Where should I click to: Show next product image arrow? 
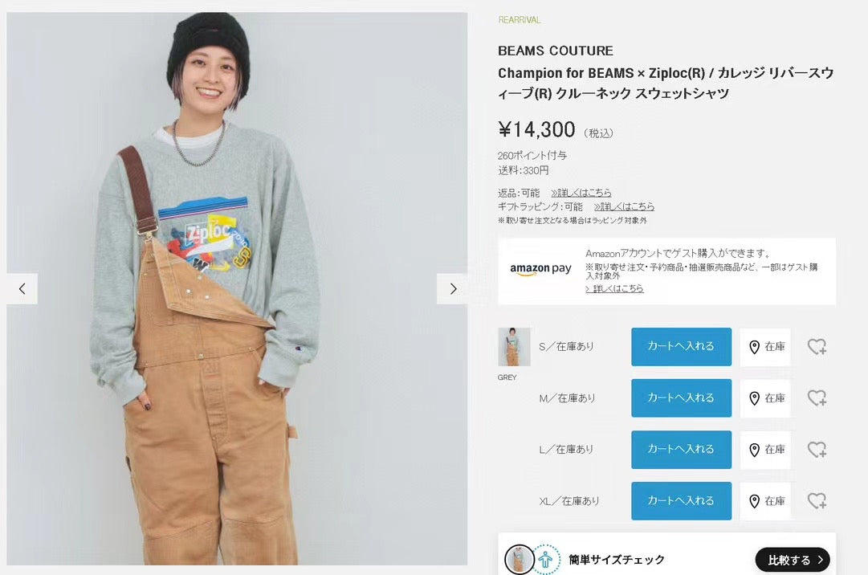tap(453, 289)
